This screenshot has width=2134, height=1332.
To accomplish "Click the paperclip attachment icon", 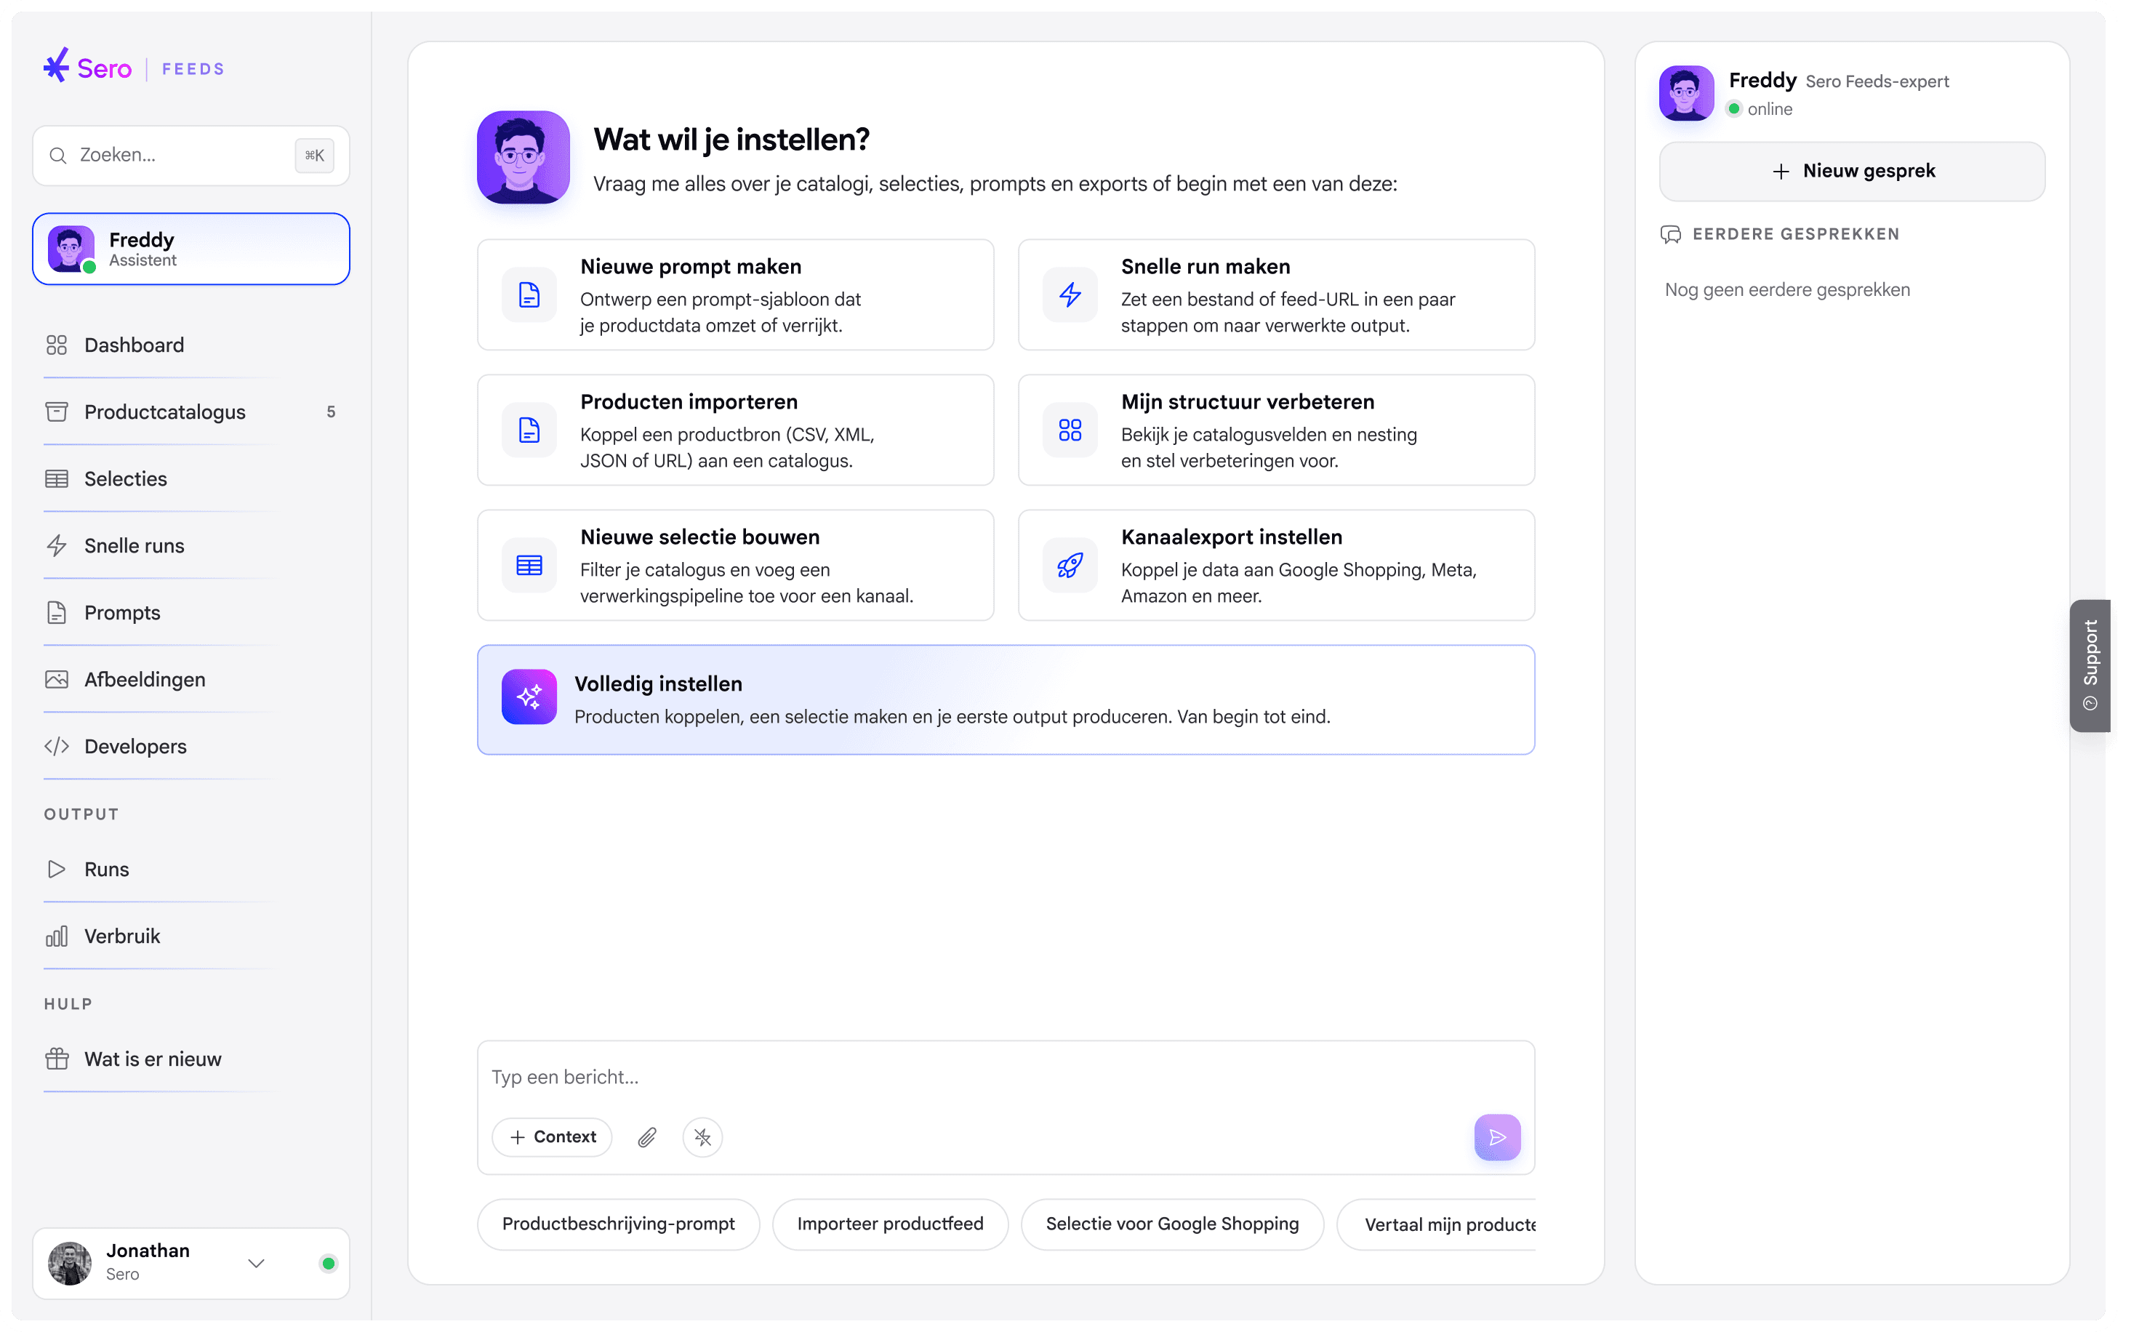I will pos(647,1137).
